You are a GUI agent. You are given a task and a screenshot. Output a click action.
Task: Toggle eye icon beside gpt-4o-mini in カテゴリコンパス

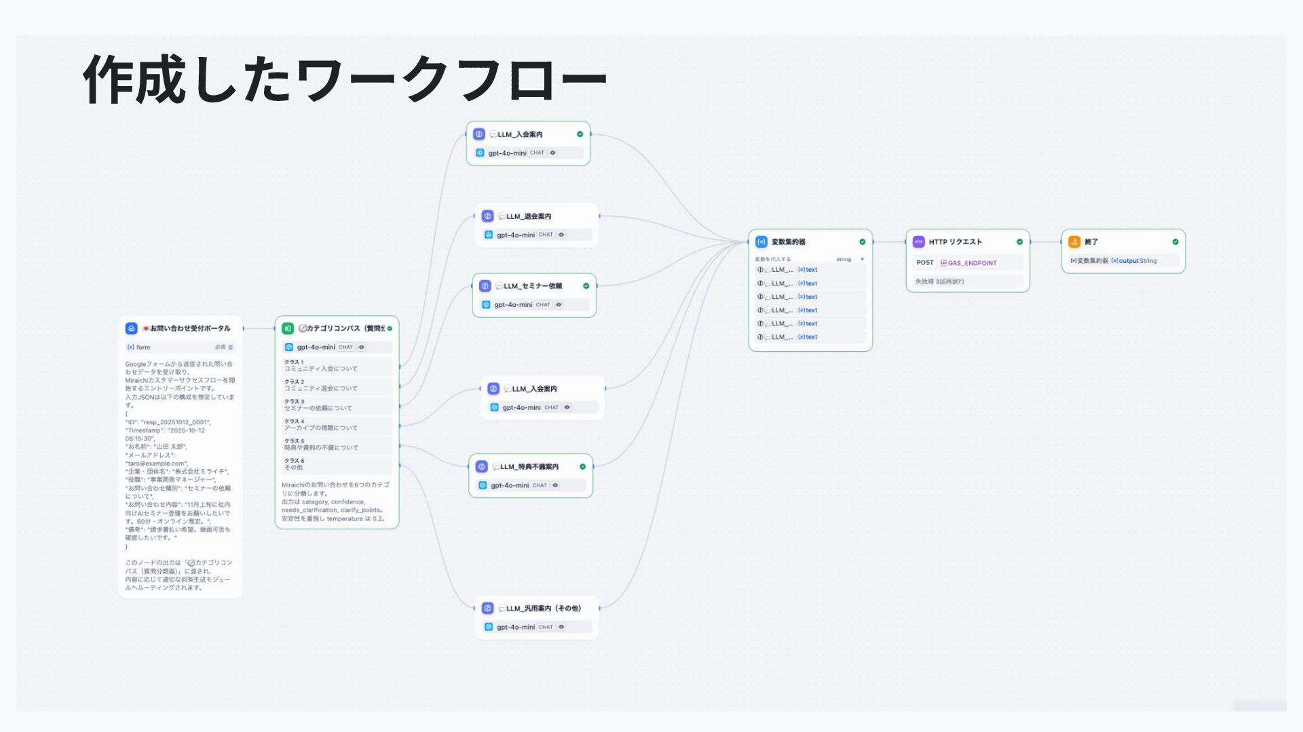pyautogui.click(x=362, y=347)
